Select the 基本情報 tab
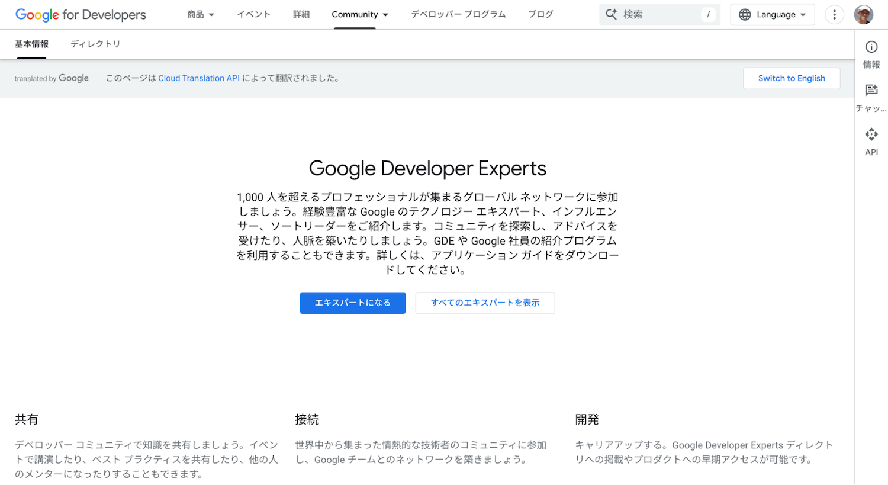This screenshot has height=485, width=888. coord(31,44)
